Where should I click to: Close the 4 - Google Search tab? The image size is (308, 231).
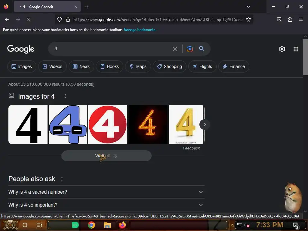76,7
